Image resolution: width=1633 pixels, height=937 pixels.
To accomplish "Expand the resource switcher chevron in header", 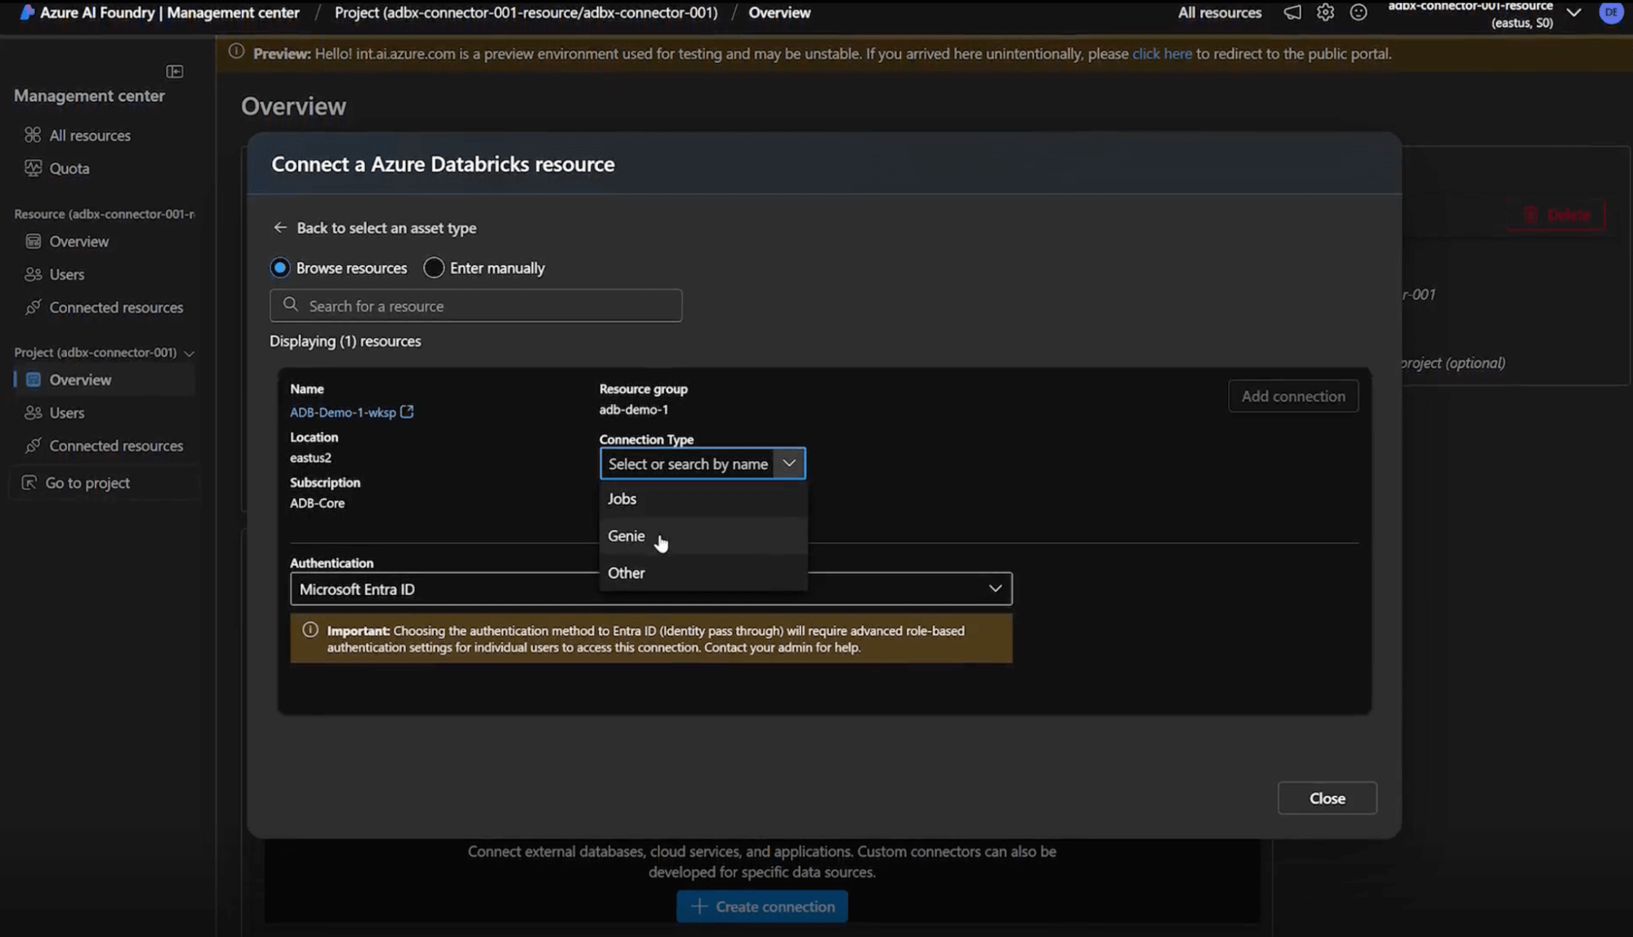I will (x=1573, y=12).
